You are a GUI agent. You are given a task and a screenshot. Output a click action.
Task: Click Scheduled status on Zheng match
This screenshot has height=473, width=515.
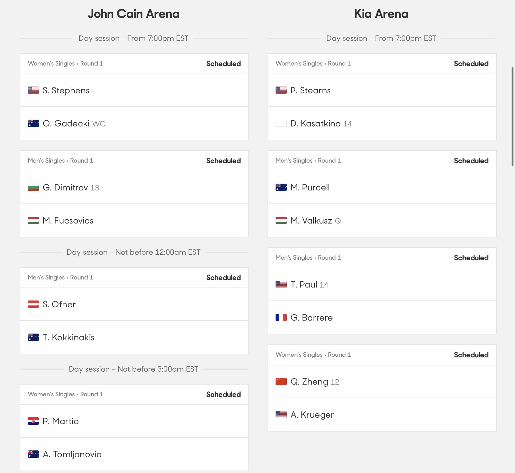click(471, 355)
